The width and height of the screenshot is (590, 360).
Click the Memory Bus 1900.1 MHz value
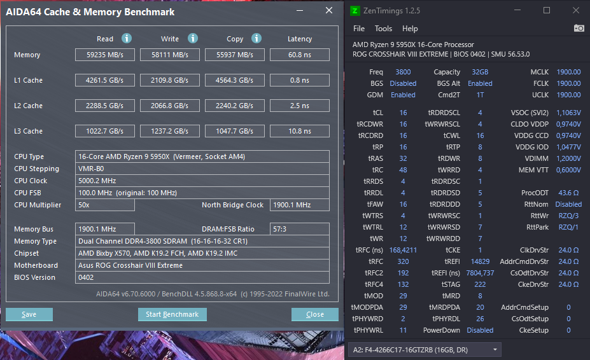105,229
